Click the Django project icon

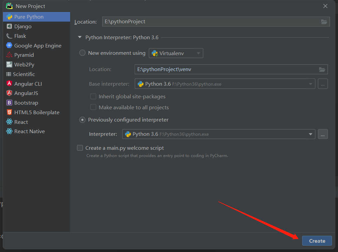9,26
